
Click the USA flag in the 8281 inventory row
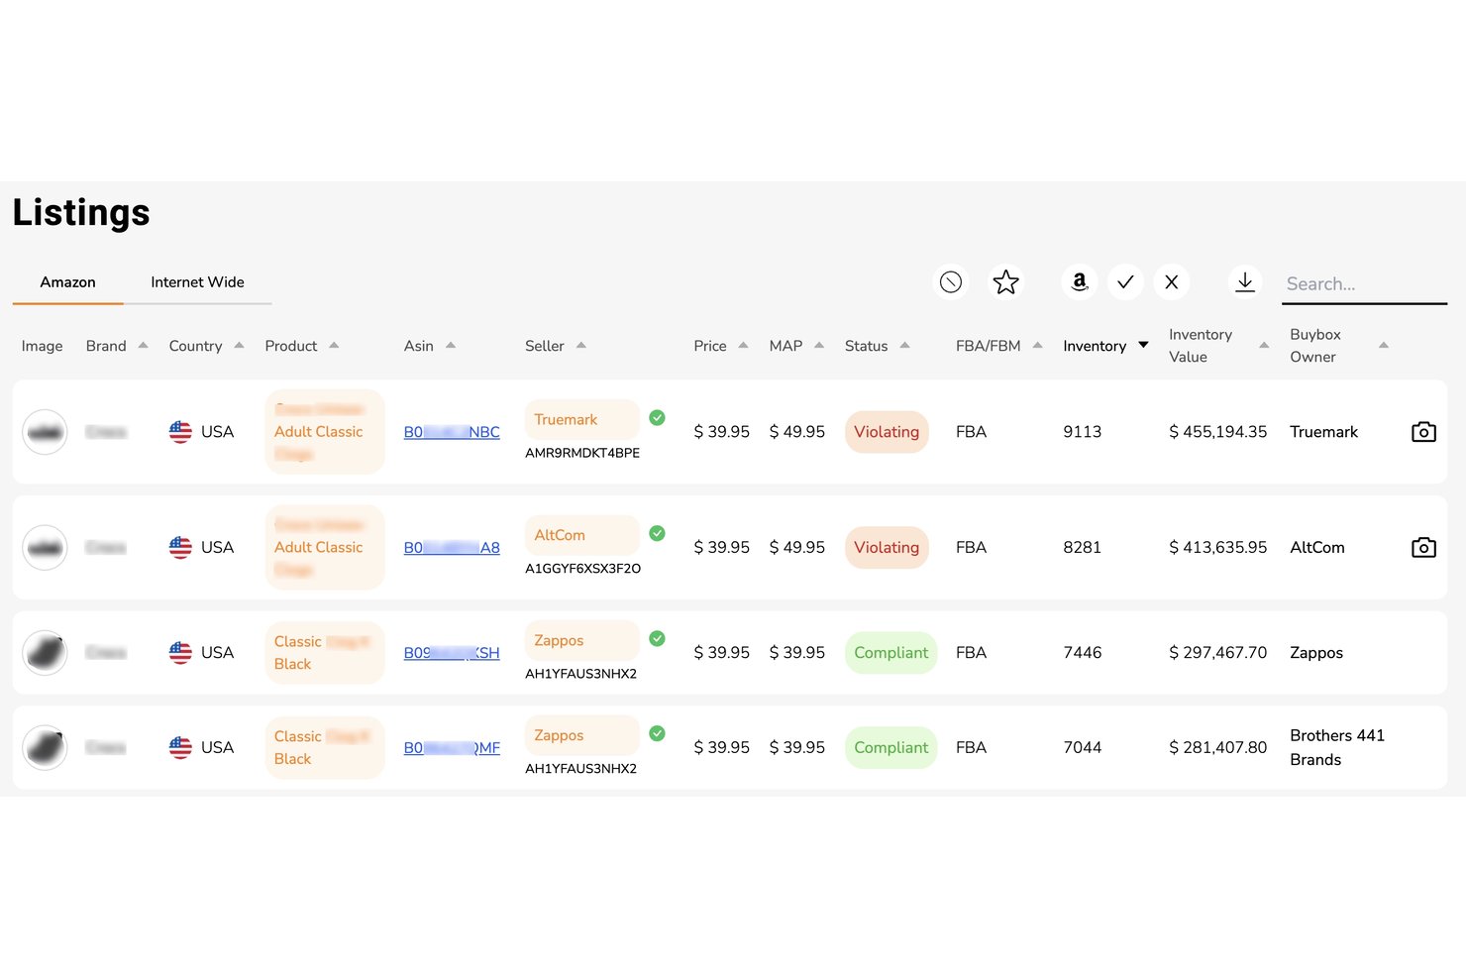tap(180, 547)
